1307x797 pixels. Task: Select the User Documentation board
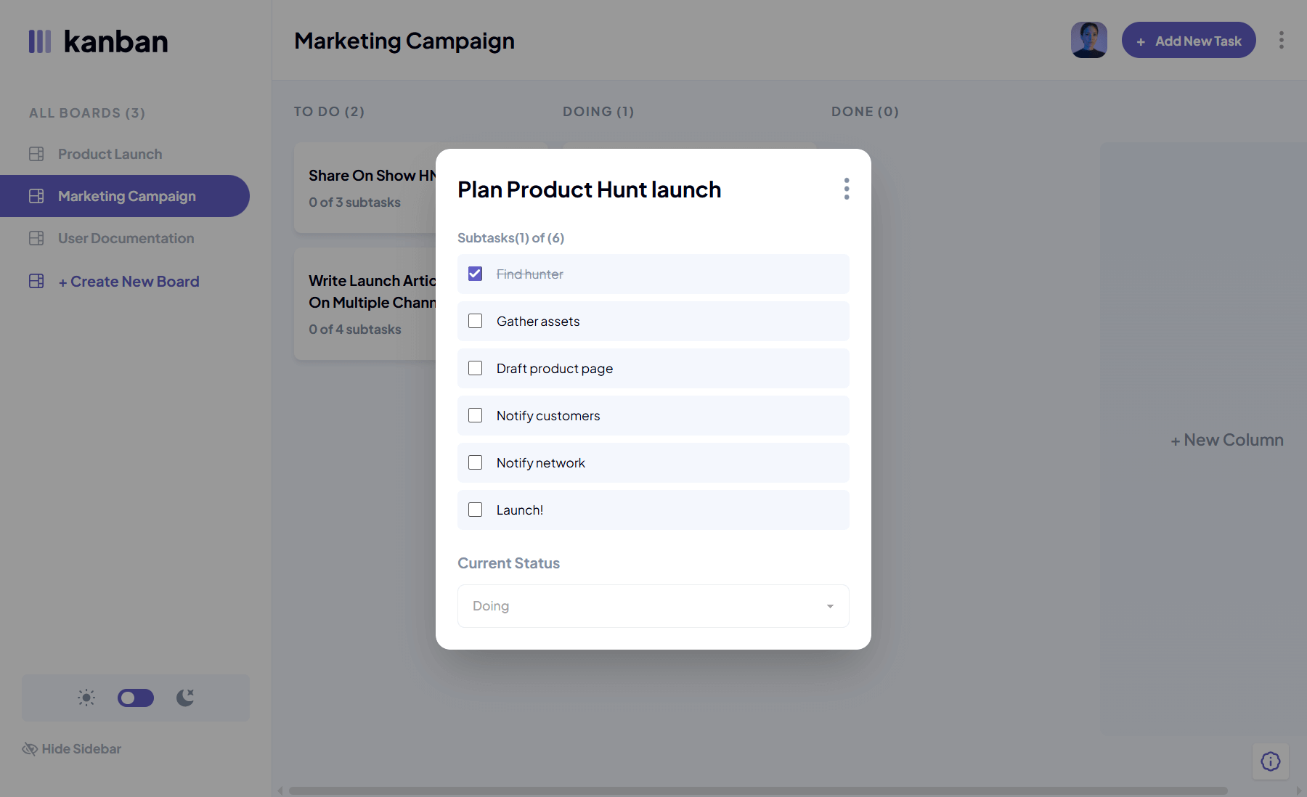pos(126,238)
